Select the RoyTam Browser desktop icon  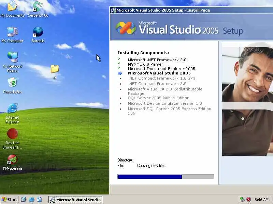click(x=12, y=139)
